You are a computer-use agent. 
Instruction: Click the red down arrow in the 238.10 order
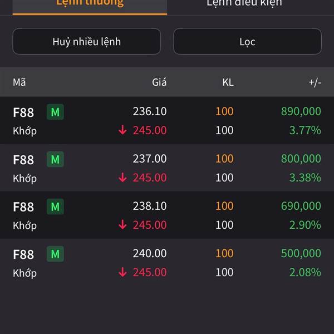122,225
